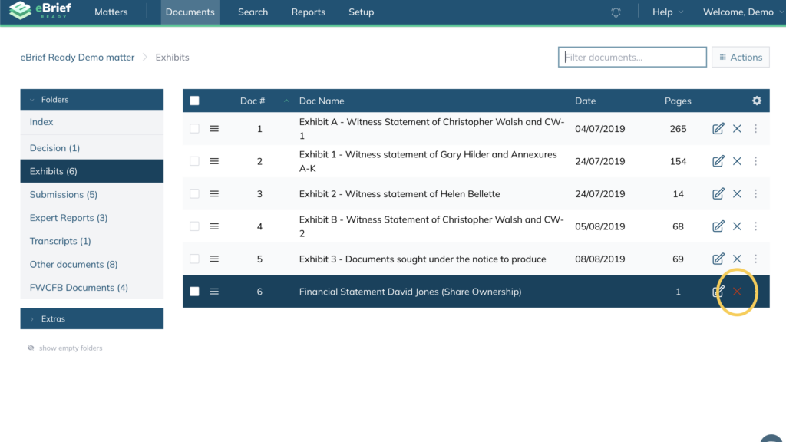Image resolution: width=786 pixels, height=442 pixels.
Task: Edit Exhibit 1 Gary Hilder document
Action: pos(718,161)
